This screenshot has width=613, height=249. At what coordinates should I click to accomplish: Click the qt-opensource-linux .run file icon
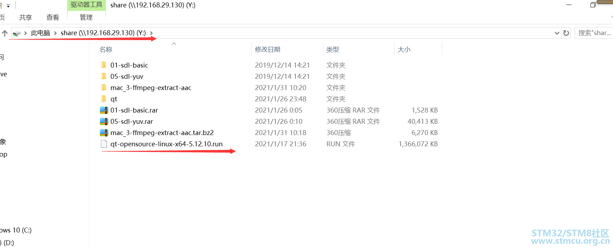tap(104, 144)
